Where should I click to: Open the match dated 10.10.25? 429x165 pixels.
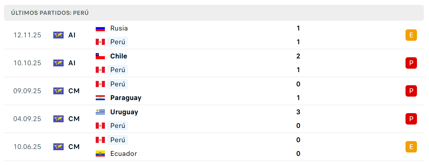point(214,63)
